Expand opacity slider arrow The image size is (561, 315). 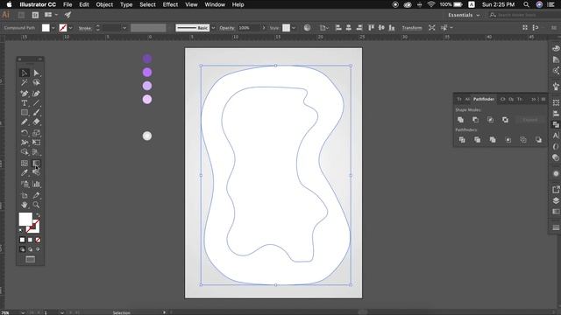pos(264,28)
